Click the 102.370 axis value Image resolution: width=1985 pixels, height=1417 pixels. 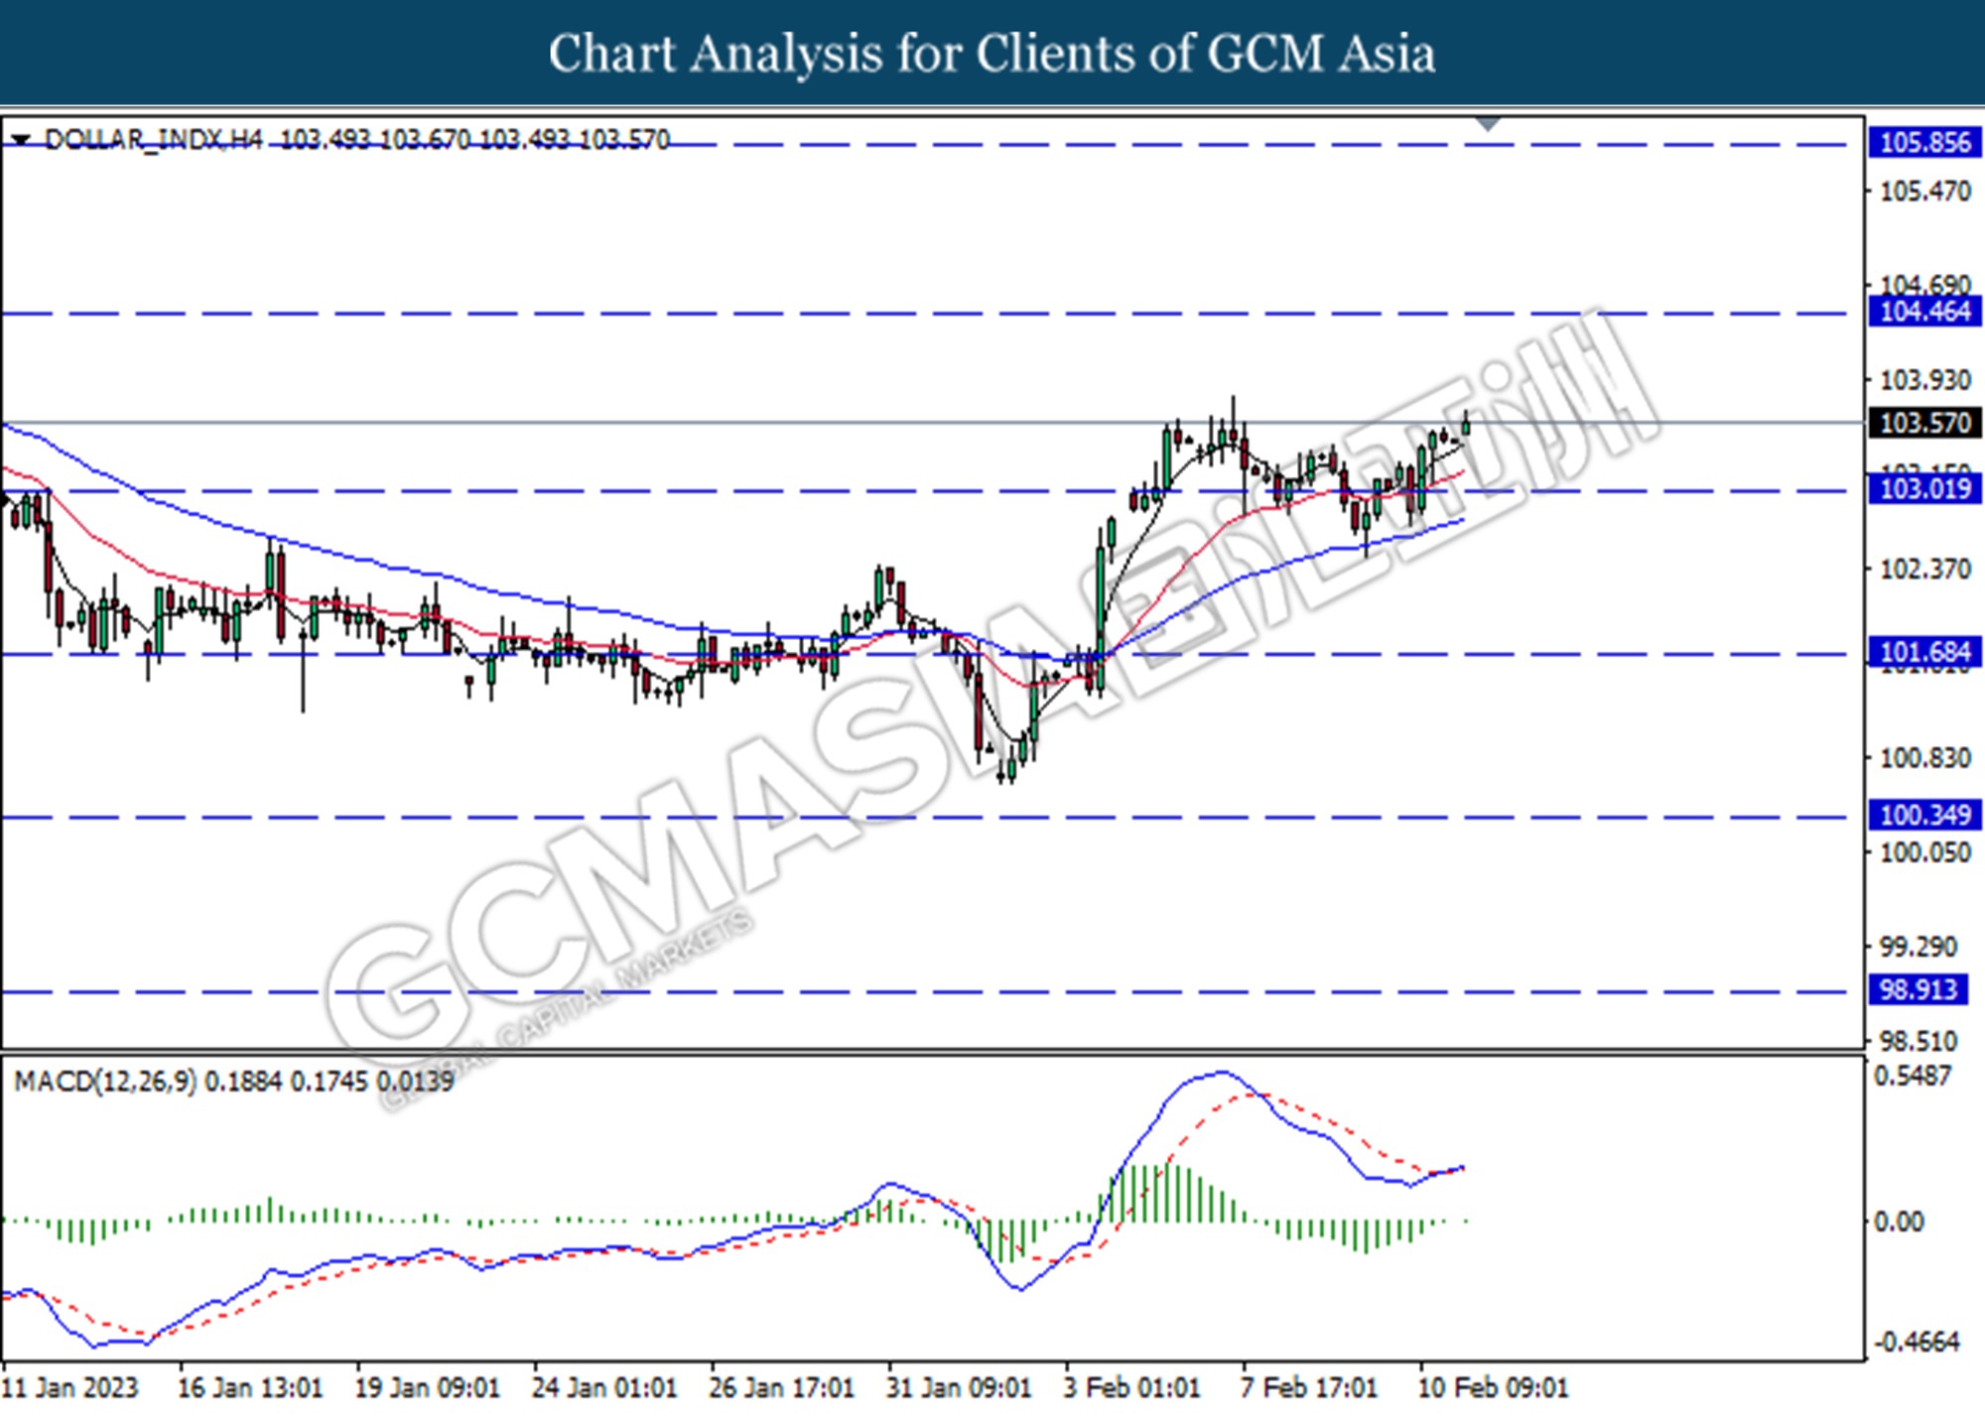coord(1924,570)
